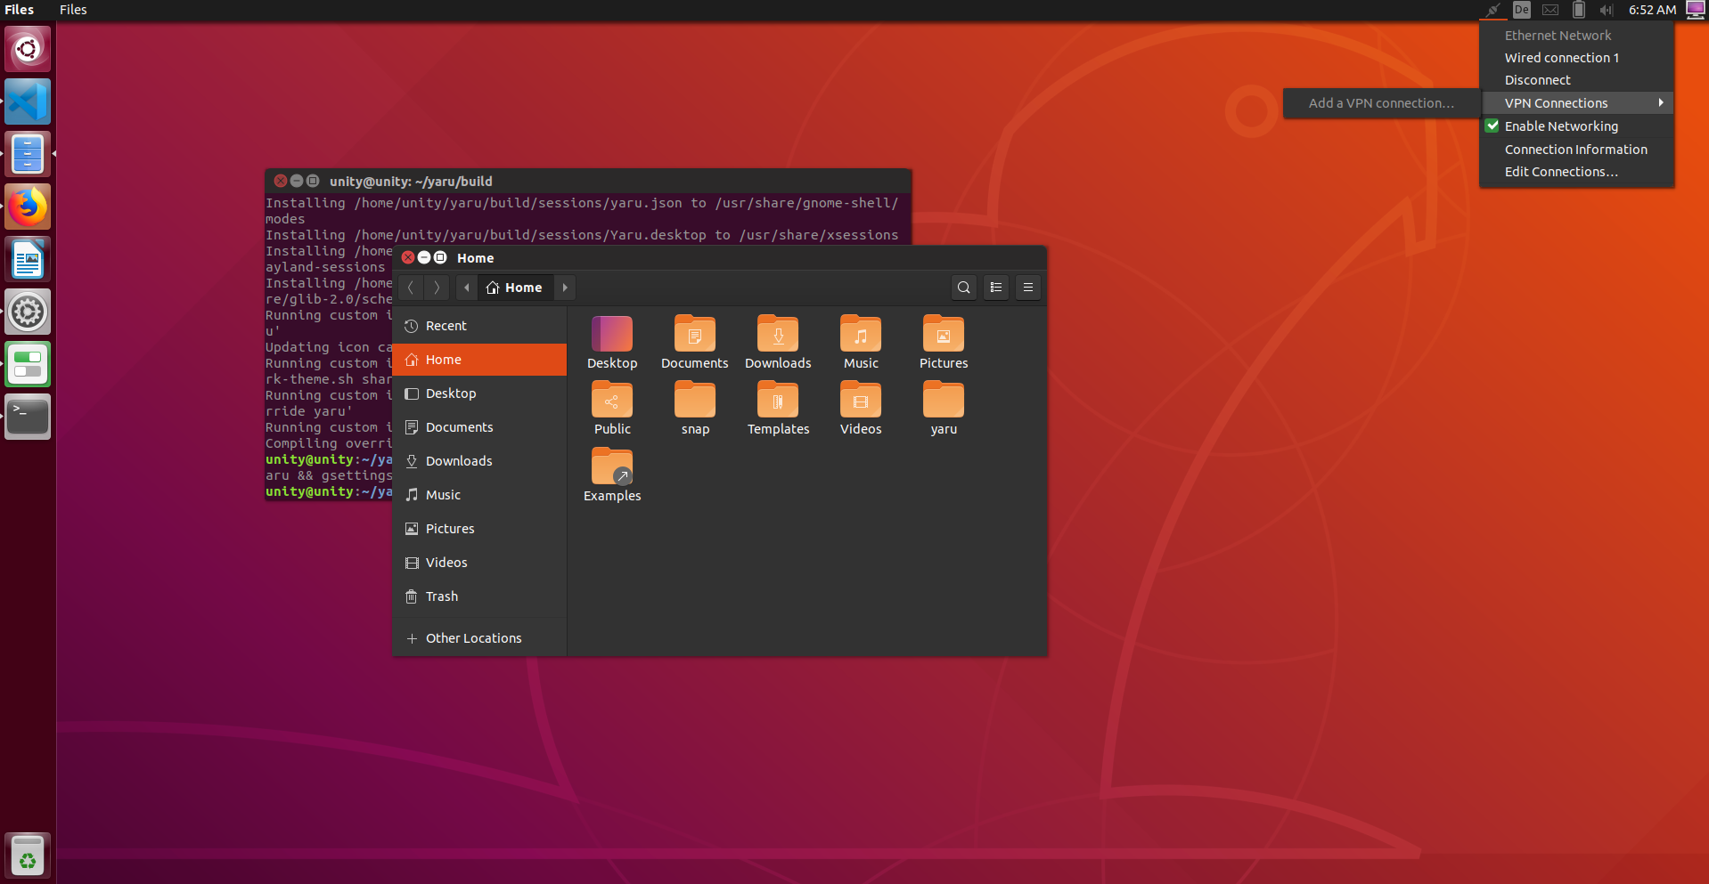Open the volume indicator in top panel
This screenshot has height=884, width=1709.
1606,10
